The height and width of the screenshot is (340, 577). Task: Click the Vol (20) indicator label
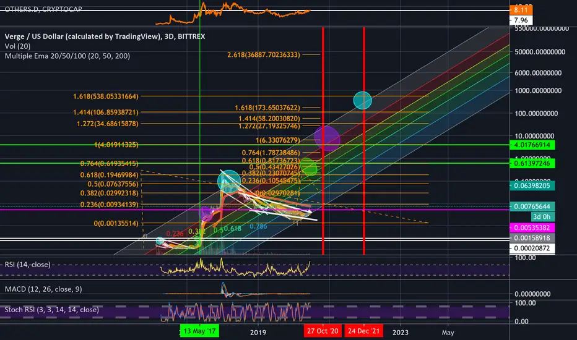pos(18,46)
